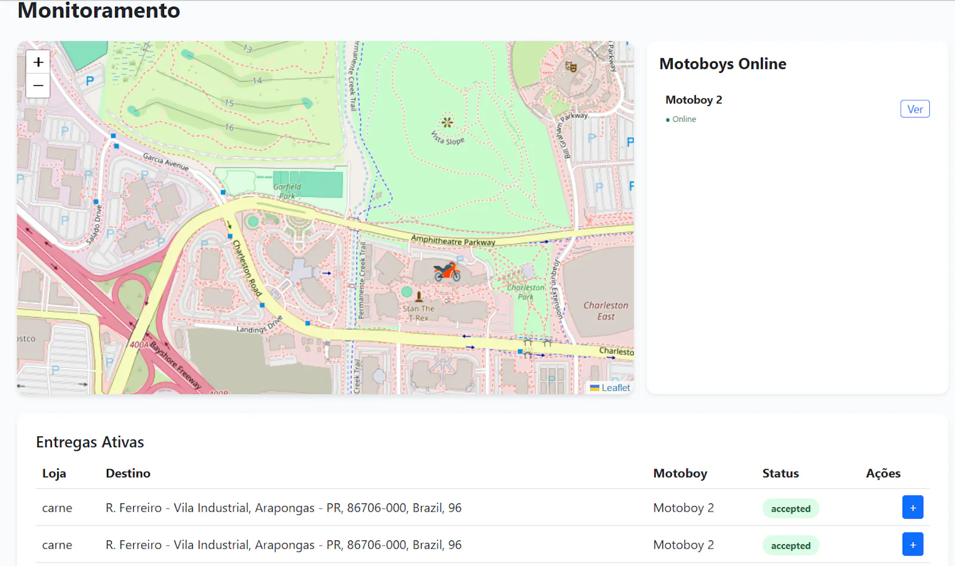Screen dimensions: 955x566
Task: Click the Ações column header
Action: tap(883, 473)
